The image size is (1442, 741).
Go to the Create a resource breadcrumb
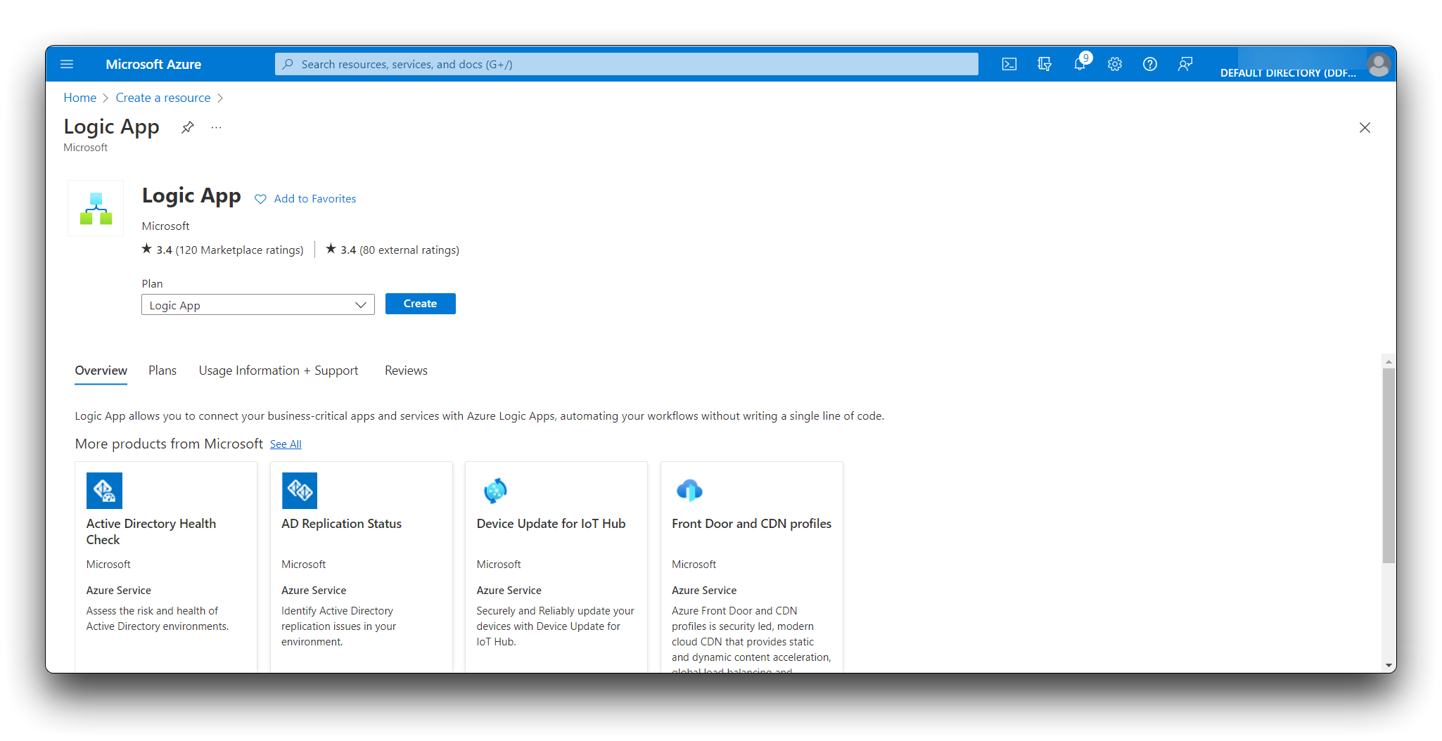(163, 98)
